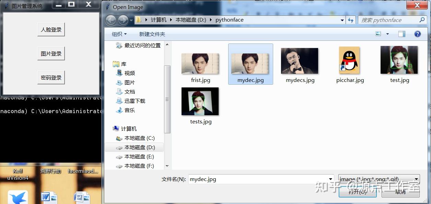Open the 组织 dropdown menu
Viewport: 431px width, 204px height.
(x=118, y=34)
